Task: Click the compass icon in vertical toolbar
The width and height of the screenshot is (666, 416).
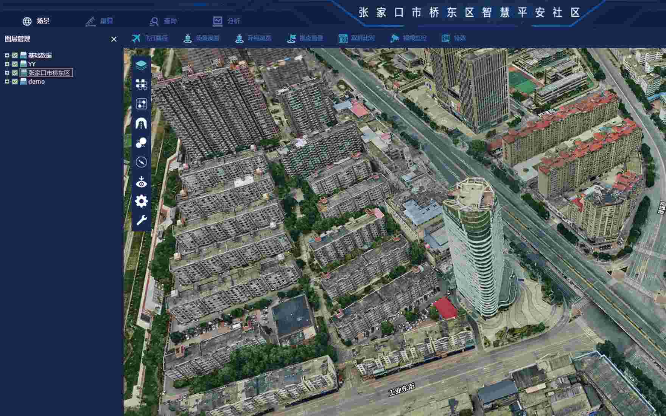Action: (x=141, y=162)
